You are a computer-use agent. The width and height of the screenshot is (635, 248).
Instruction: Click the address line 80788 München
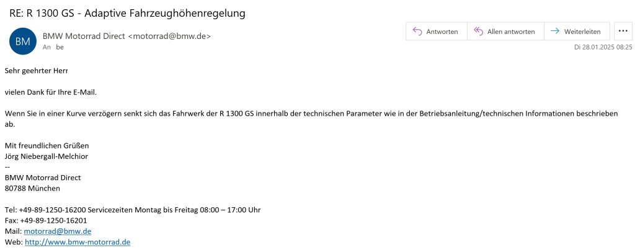(x=32, y=188)
